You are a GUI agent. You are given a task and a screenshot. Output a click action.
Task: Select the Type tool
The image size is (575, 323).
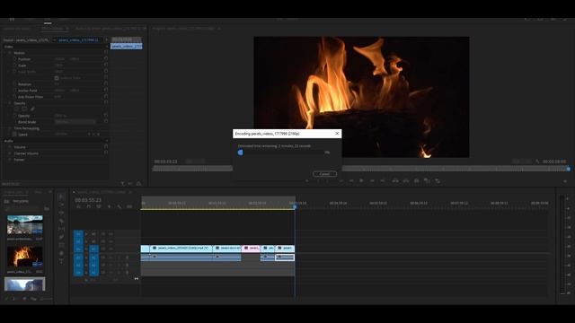61,261
